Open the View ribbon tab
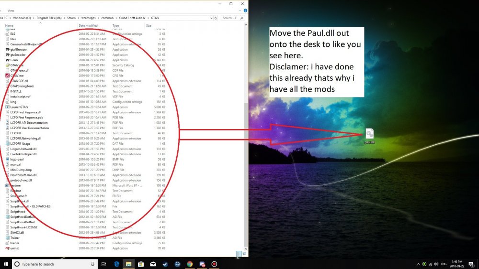 pyautogui.click(x=11, y=11)
